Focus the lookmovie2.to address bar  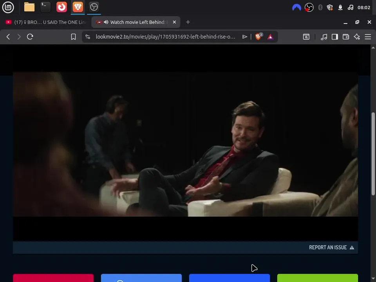coord(165,37)
